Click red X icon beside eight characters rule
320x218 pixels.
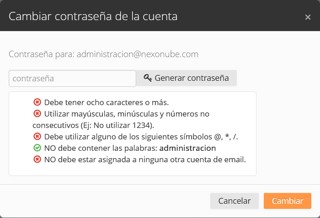tap(37, 102)
